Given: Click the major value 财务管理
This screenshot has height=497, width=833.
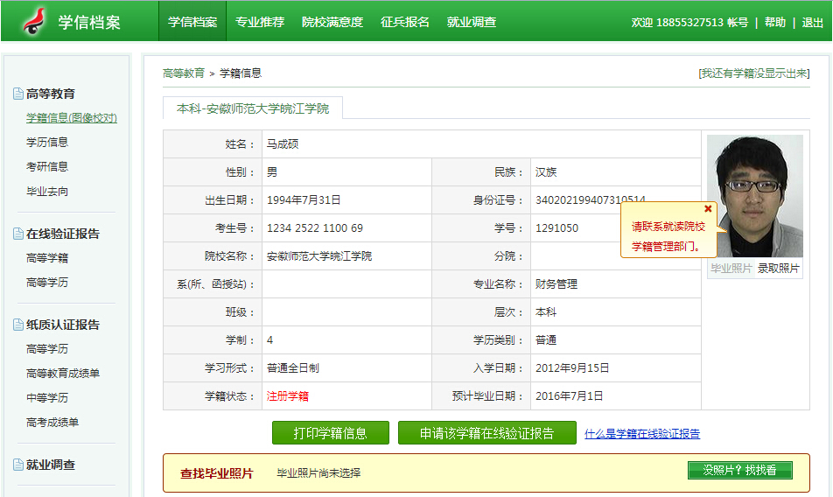Looking at the screenshot, I should [556, 284].
